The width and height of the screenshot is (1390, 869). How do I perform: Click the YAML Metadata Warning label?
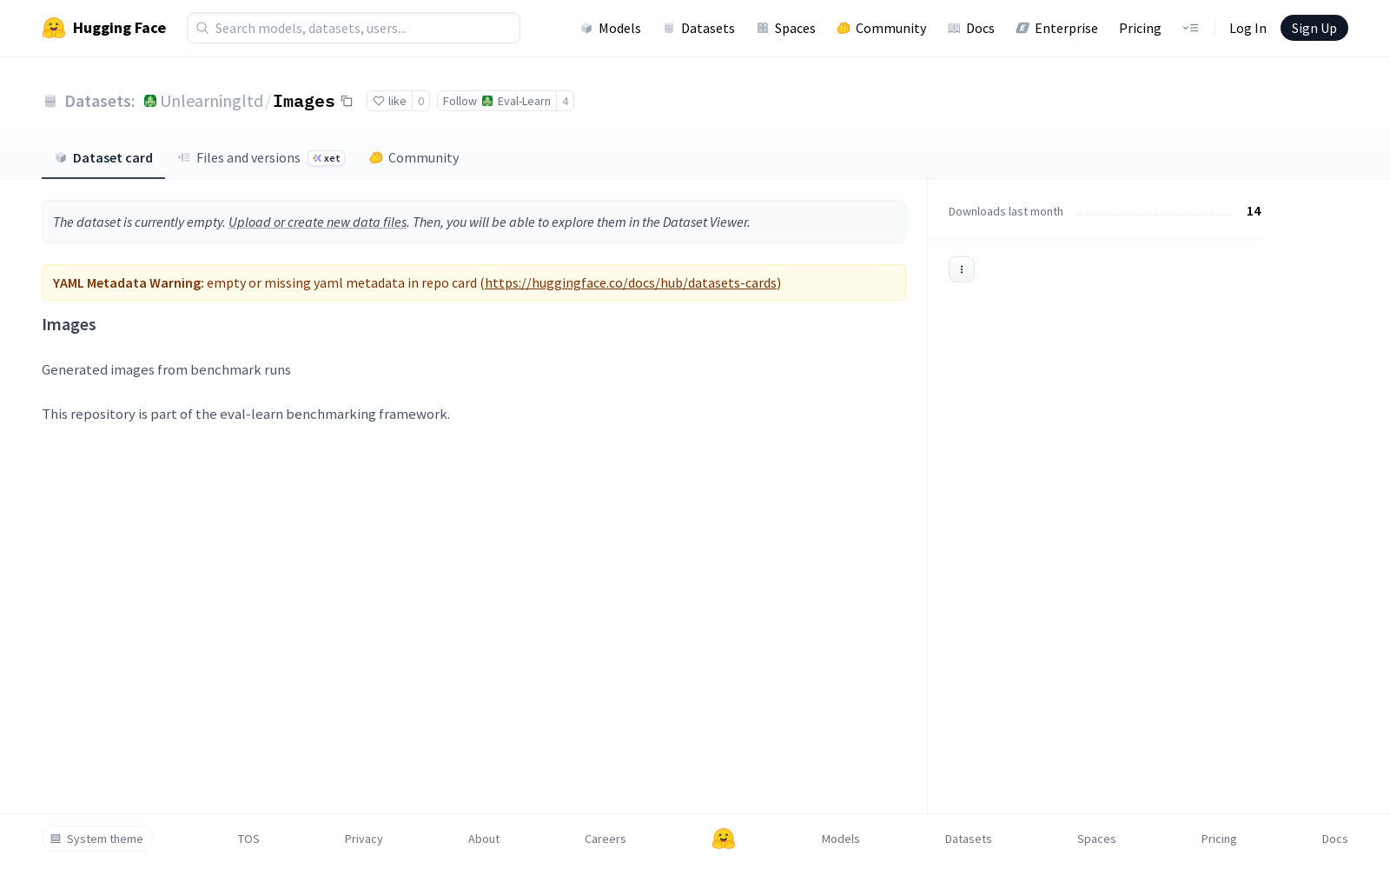pyautogui.click(x=129, y=282)
